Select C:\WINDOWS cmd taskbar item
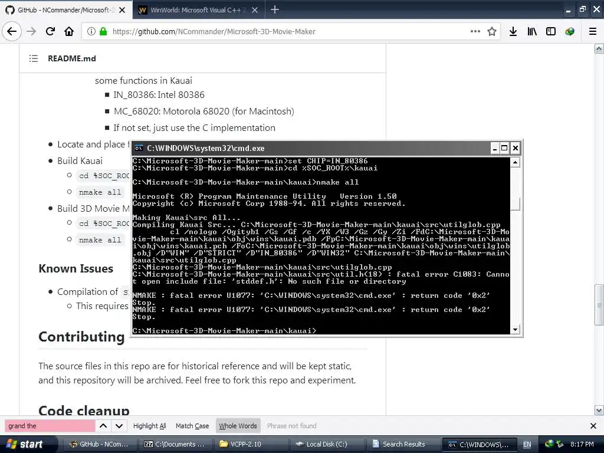The image size is (604, 453). pyautogui.click(x=480, y=444)
